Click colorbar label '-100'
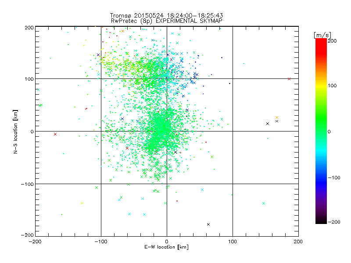Screen dimensions: 351x263 tap(334, 178)
